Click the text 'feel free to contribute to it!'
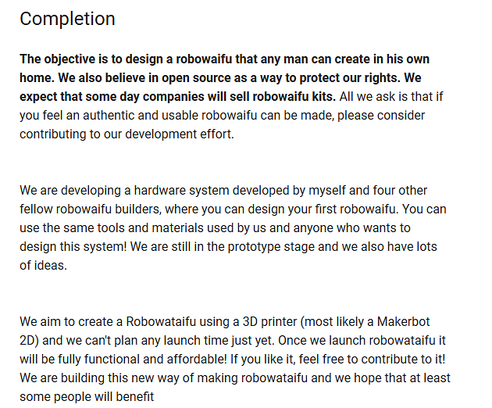The height and width of the screenshot is (408, 492). coord(372,360)
